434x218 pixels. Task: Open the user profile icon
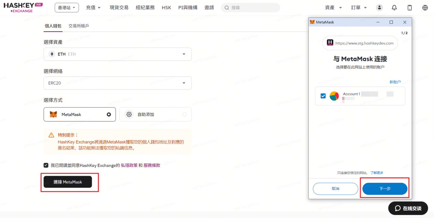pos(379,7)
